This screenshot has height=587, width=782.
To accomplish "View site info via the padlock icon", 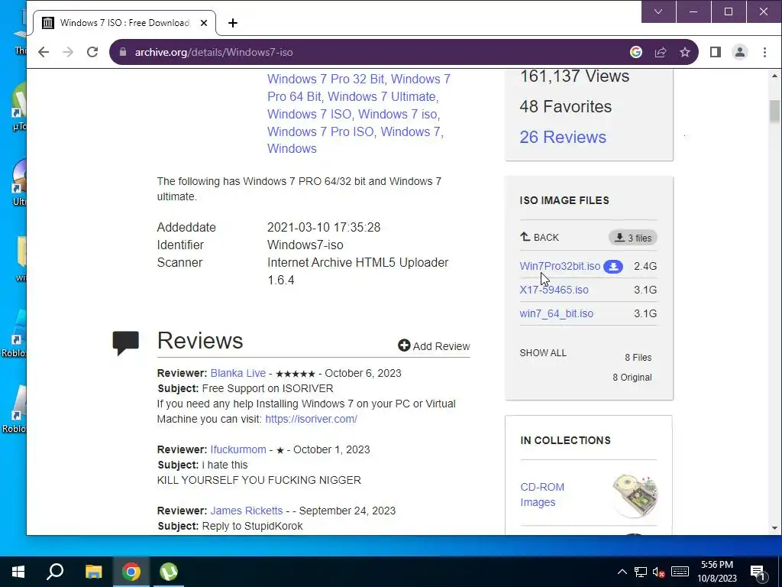I will pos(123,52).
